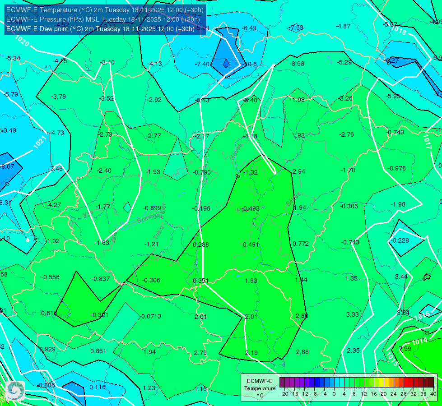The height and width of the screenshot is (406, 442).
Task: Click the -4.87 value on map
Action: click(343, 26)
